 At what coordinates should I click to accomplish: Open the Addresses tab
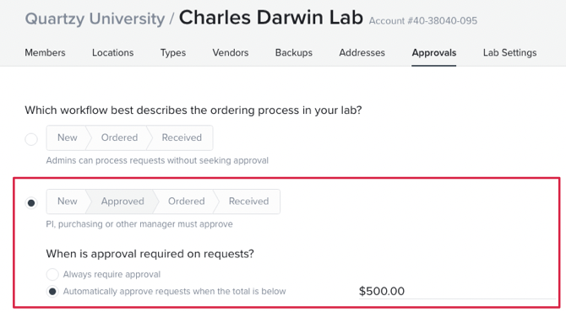tap(362, 52)
